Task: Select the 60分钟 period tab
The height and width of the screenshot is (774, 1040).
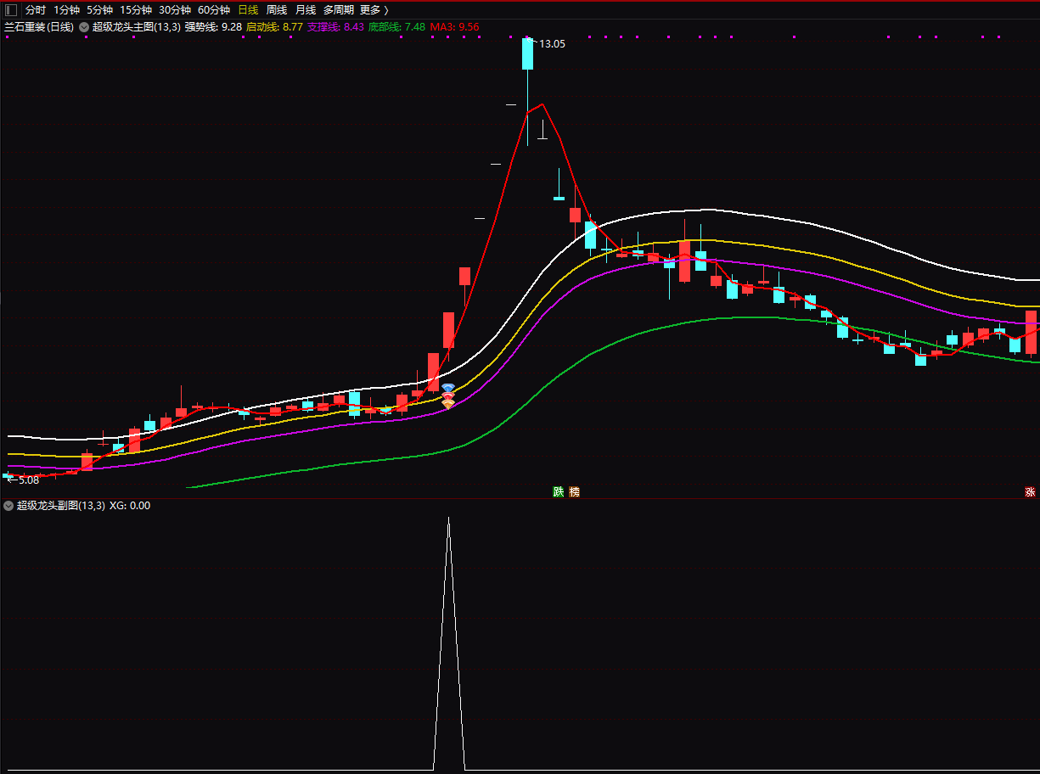Action: [214, 10]
